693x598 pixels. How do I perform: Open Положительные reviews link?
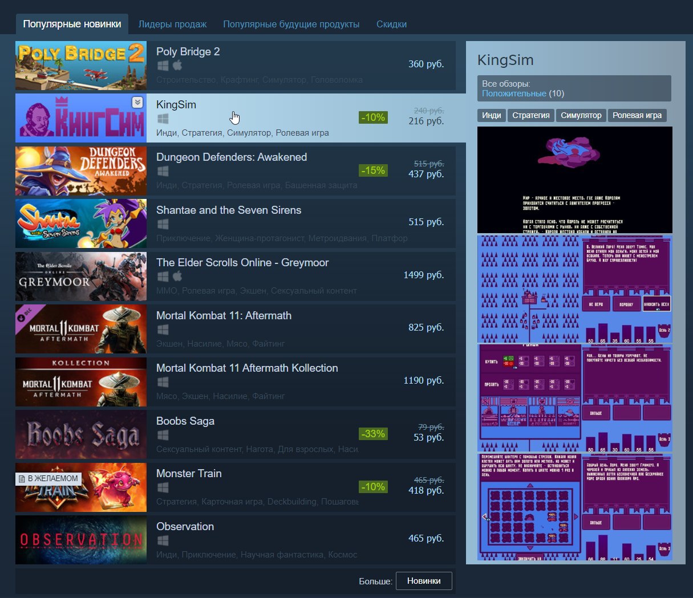click(514, 93)
